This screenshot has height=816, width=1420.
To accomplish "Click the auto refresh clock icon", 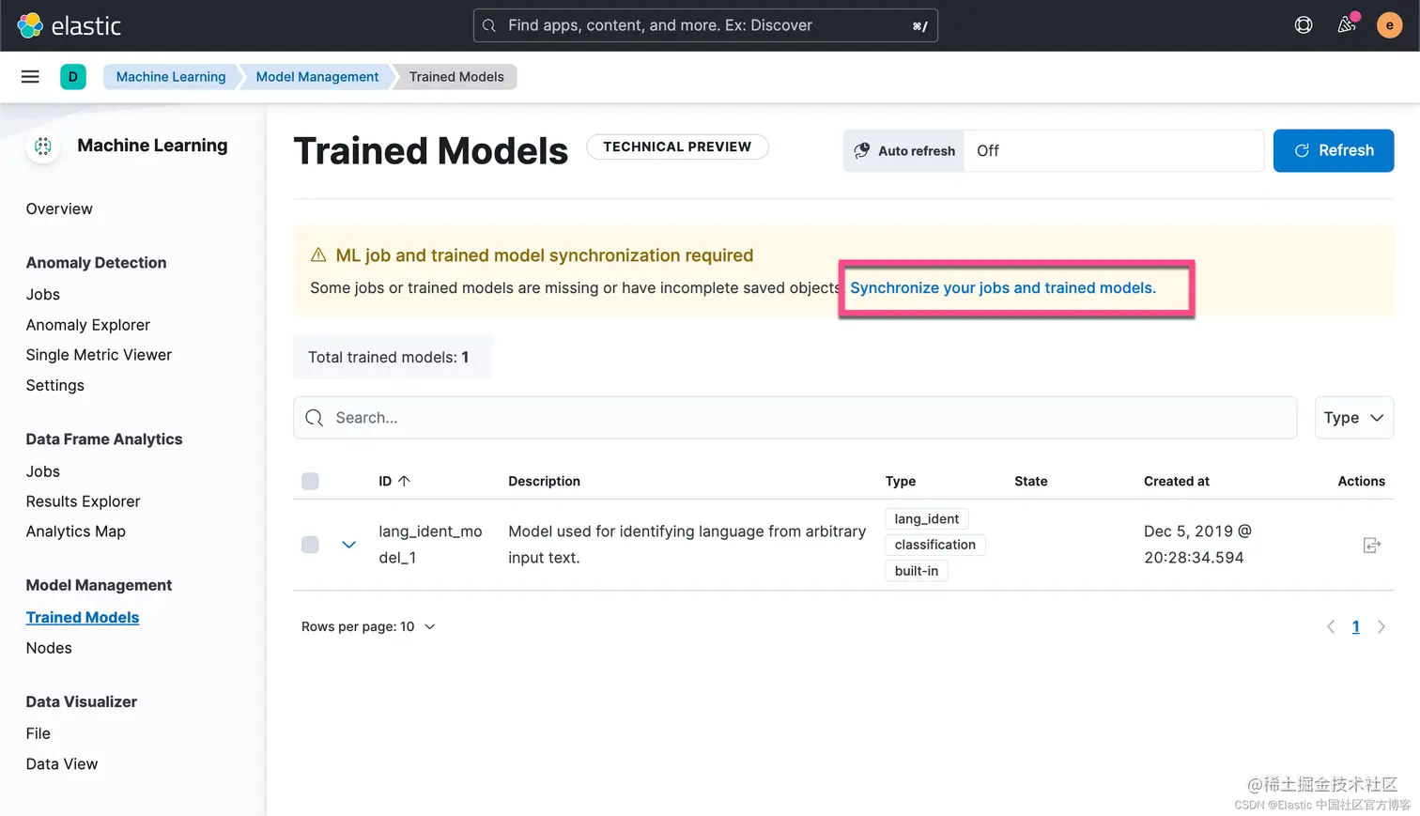I will click(861, 150).
